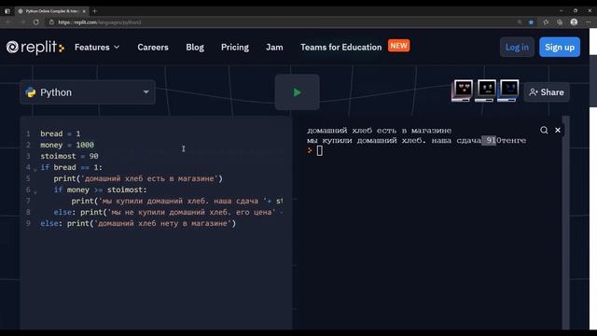Click the console panel vertical scrollbar
Image resolution: width=597 pixels, height=336 pixels.
(x=566, y=223)
